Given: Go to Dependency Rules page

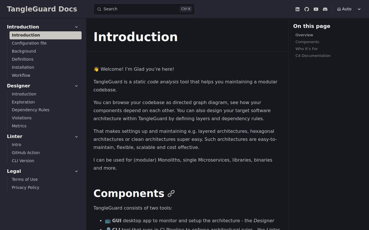Looking at the screenshot, I should 31,110.
